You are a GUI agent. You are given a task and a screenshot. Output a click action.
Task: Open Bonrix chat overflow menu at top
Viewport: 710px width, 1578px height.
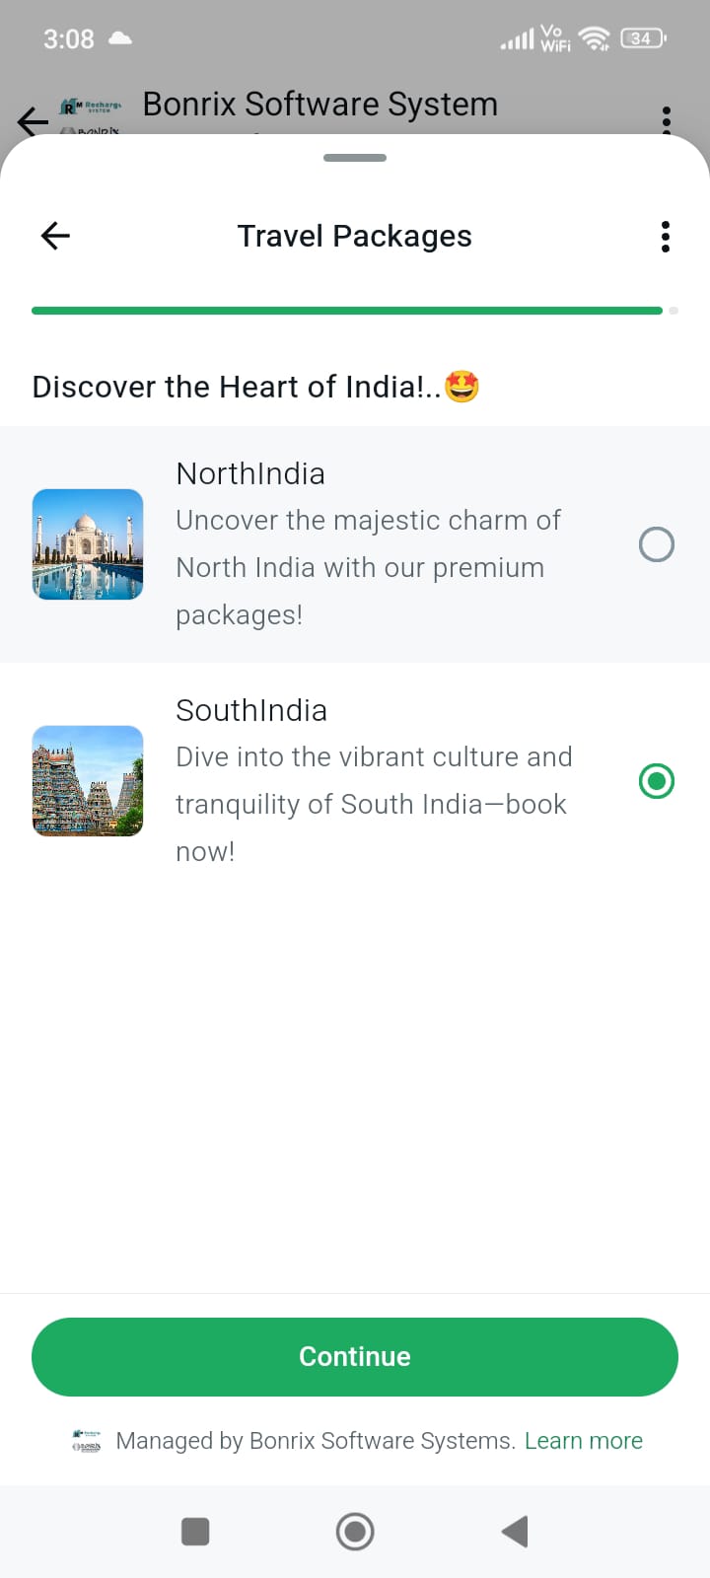(667, 119)
